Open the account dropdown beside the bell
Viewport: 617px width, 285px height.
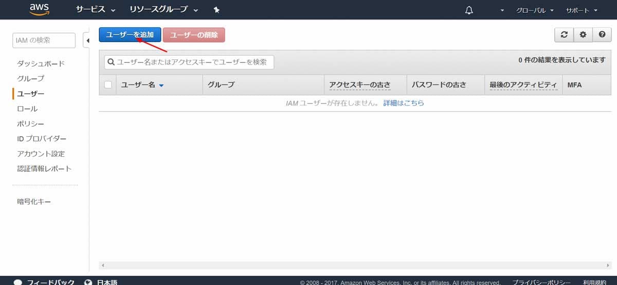pyautogui.click(x=502, y=10)
